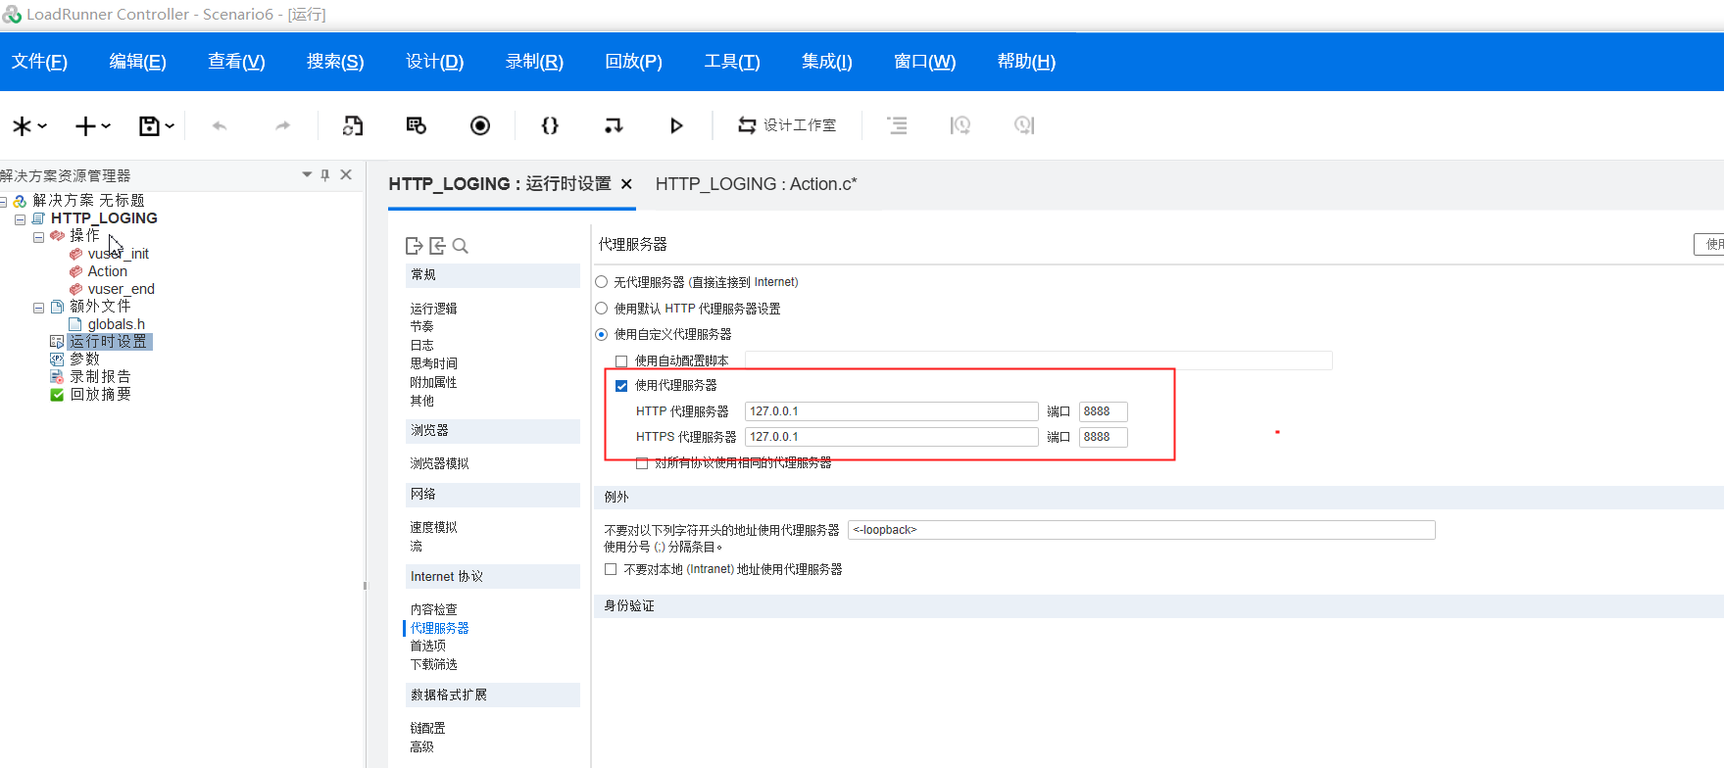Open 首选项 settings page
Screen dimensions: 1724x768
click(427, 646)
